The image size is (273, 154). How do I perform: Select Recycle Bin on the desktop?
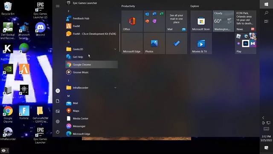click(x=8, y=9)
